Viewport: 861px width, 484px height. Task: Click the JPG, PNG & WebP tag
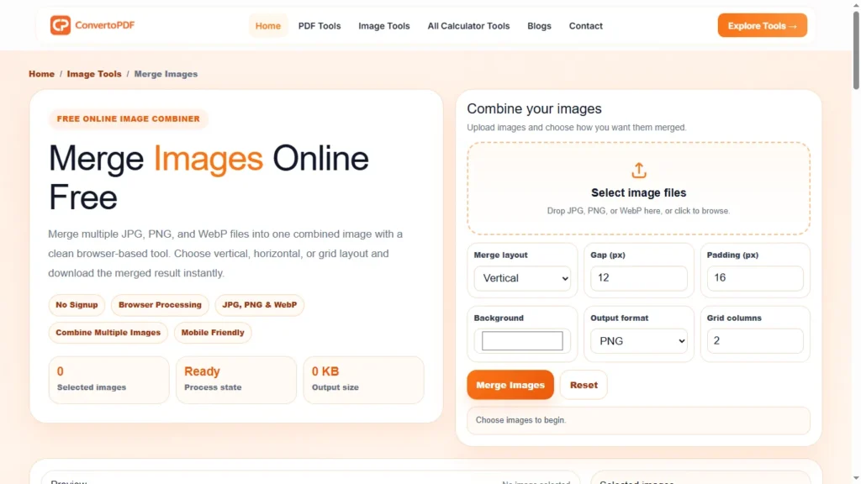(x=259, y=304)
